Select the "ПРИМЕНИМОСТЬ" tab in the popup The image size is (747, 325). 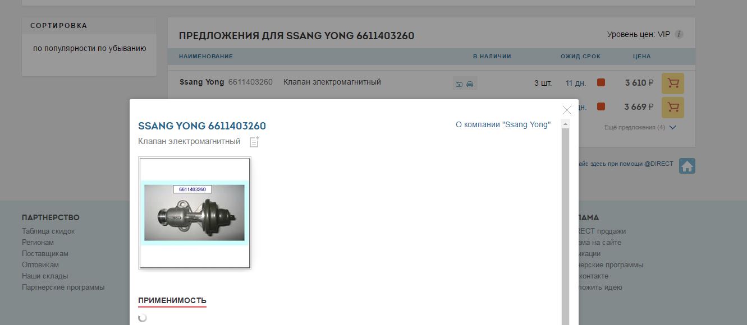point(172,301)
